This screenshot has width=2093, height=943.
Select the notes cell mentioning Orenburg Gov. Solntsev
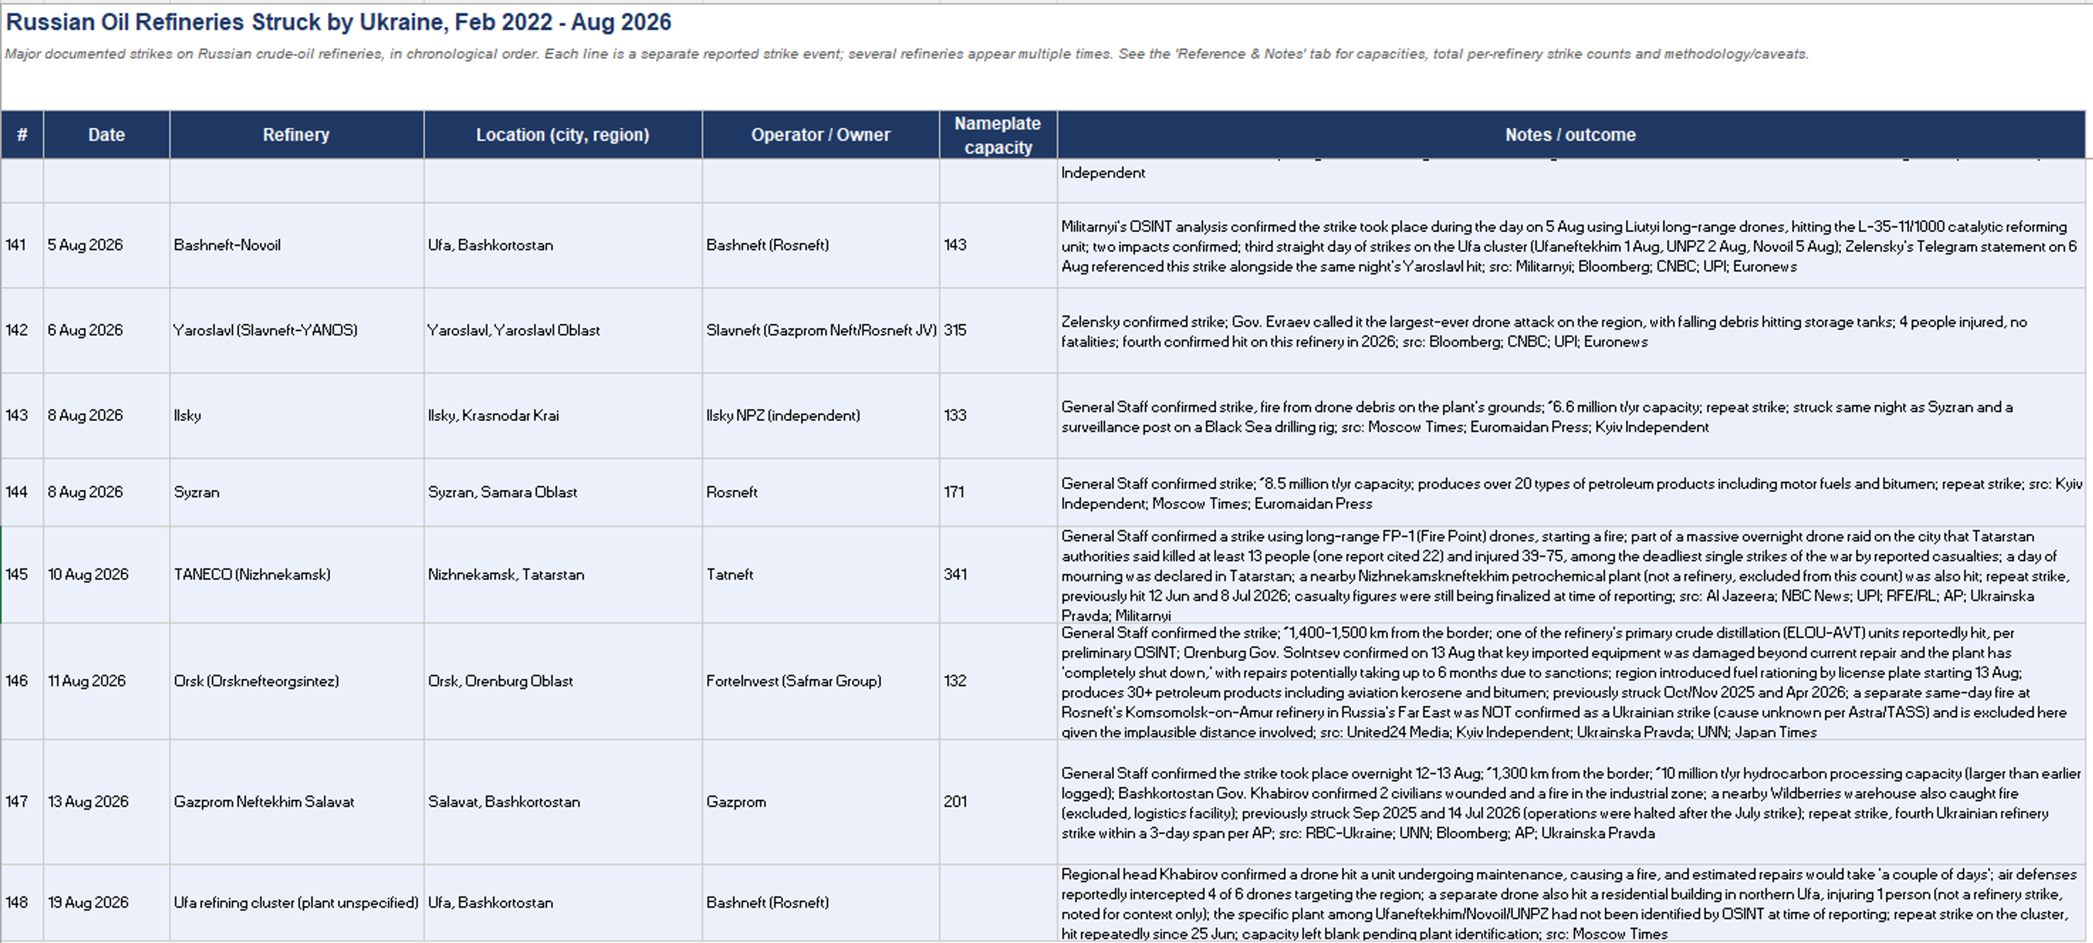tap(1570, 681)
